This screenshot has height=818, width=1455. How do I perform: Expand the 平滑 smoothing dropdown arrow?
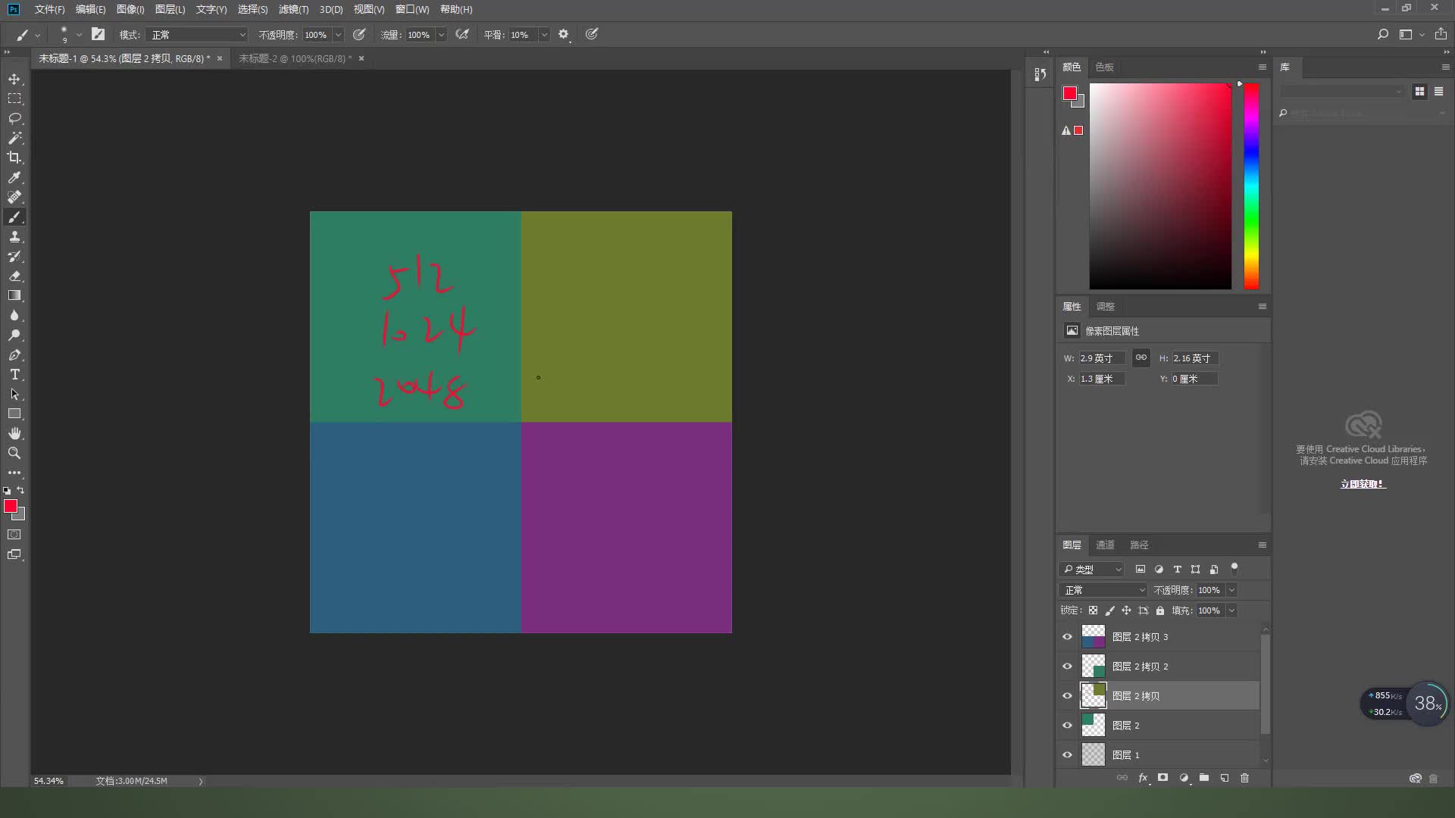544,35
